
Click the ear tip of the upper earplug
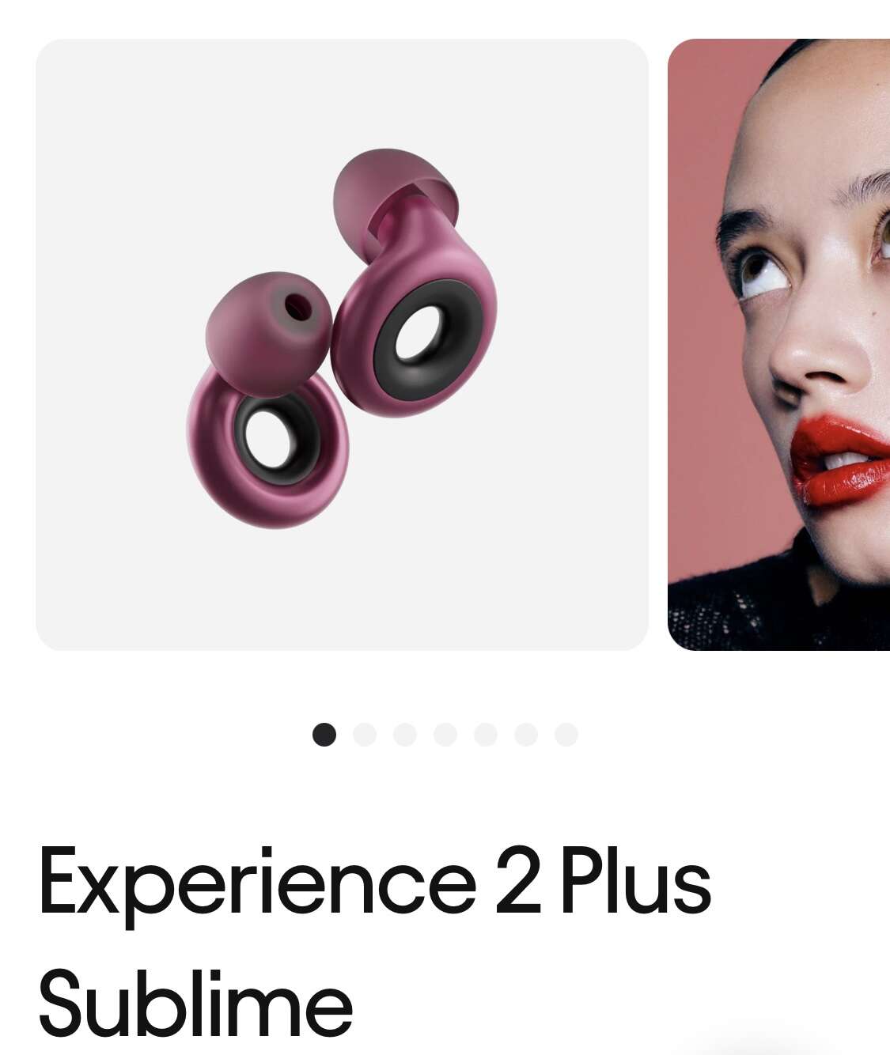[x=393, y=194]
